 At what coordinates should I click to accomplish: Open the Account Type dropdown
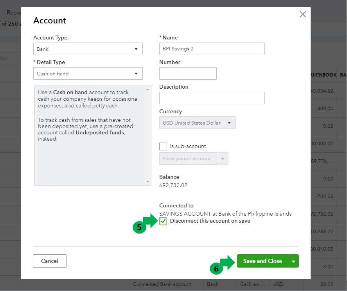[x=88, y=49]
